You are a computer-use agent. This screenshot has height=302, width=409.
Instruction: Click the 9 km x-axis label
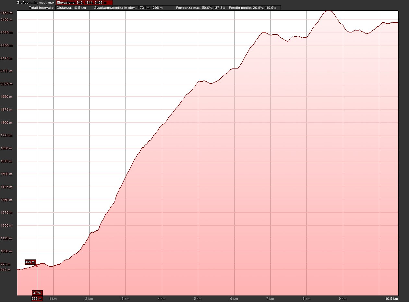pos(343,298)
